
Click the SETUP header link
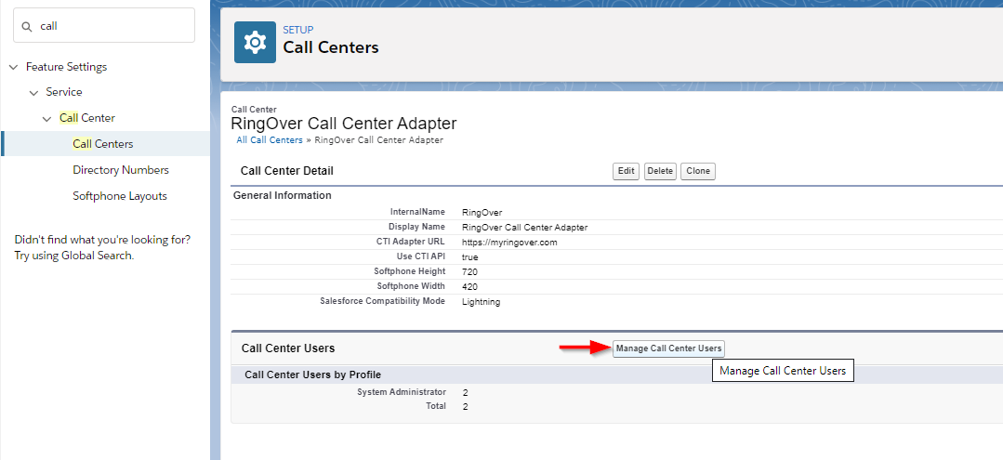click(297, 30)
